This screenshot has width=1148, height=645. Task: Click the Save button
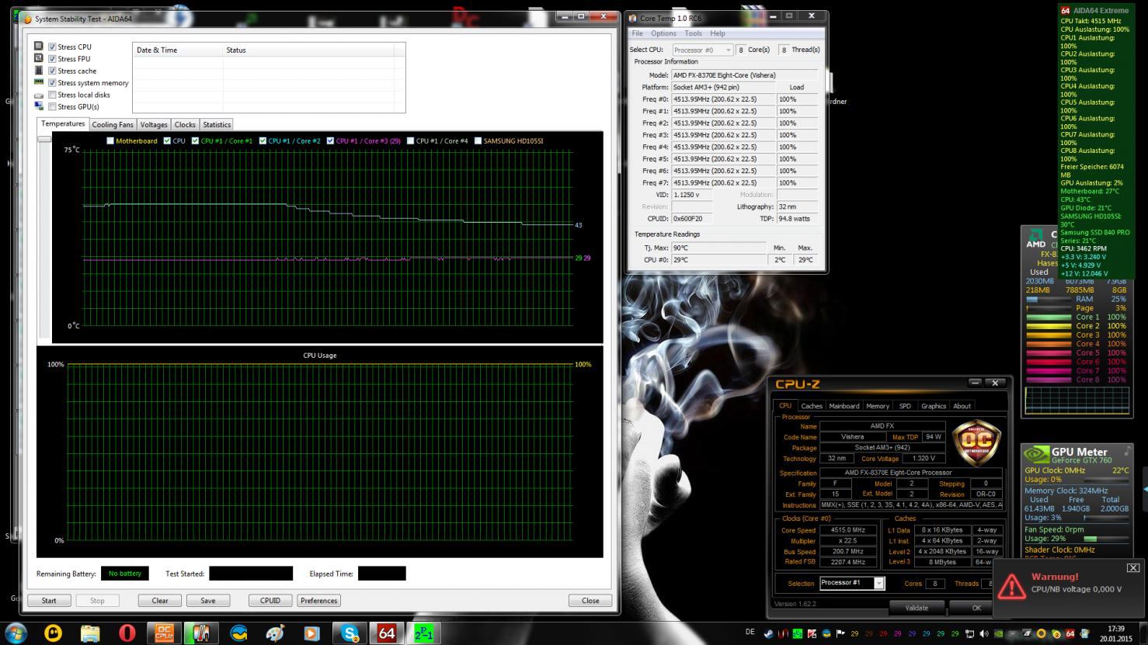click(x=208, y=600)
